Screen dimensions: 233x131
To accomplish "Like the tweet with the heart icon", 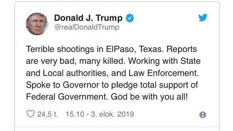I will point(31,114).
